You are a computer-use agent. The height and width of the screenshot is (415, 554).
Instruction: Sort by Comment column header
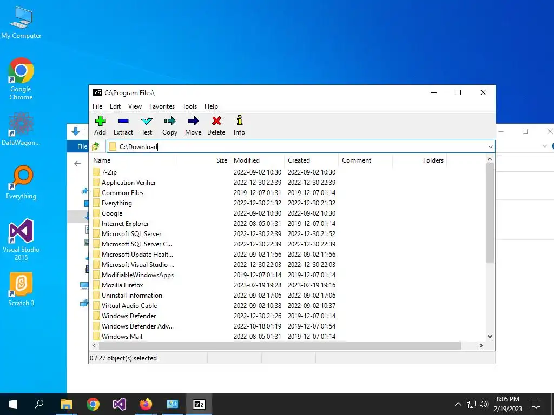(365, 160)
